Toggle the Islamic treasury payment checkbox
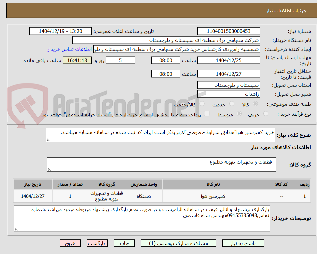This screenshot has height=254, width=317. pyautogui.click(x=207, y=114)
